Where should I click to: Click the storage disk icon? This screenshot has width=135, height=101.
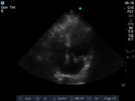[131, 20]
